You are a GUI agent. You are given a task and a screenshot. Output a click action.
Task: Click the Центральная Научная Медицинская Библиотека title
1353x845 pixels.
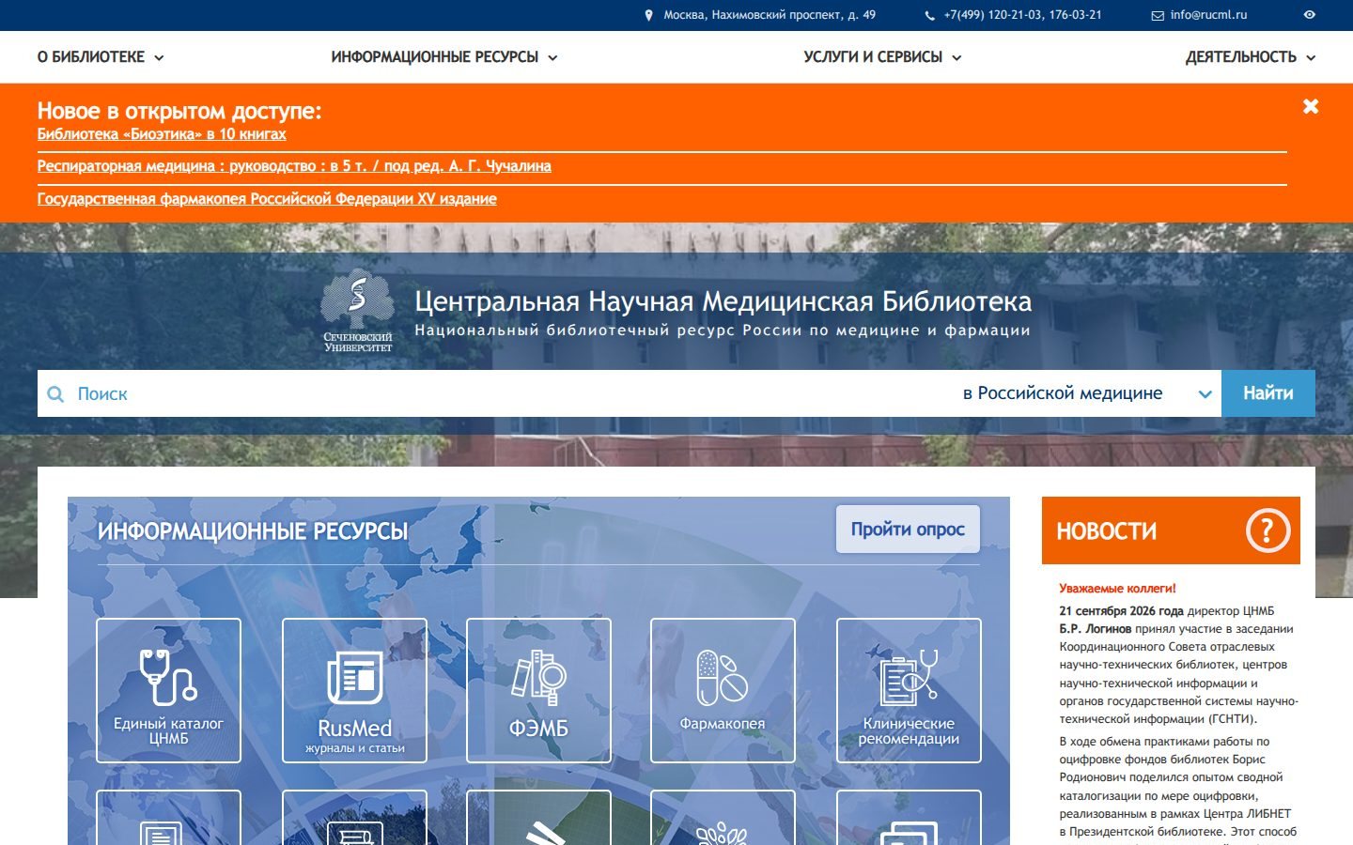(723, 301)
